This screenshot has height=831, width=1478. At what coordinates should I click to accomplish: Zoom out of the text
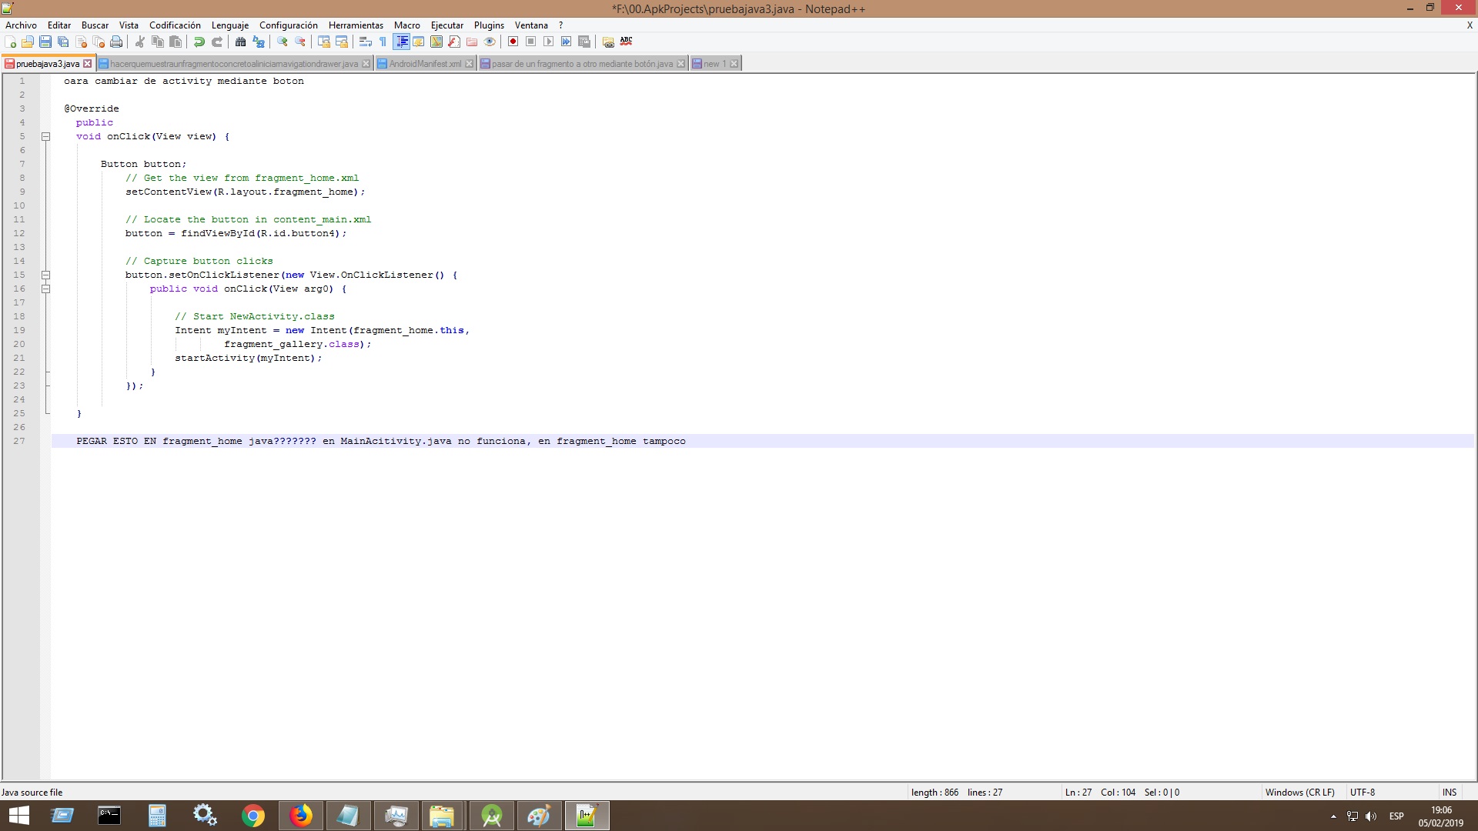click(x=300, y=42)
